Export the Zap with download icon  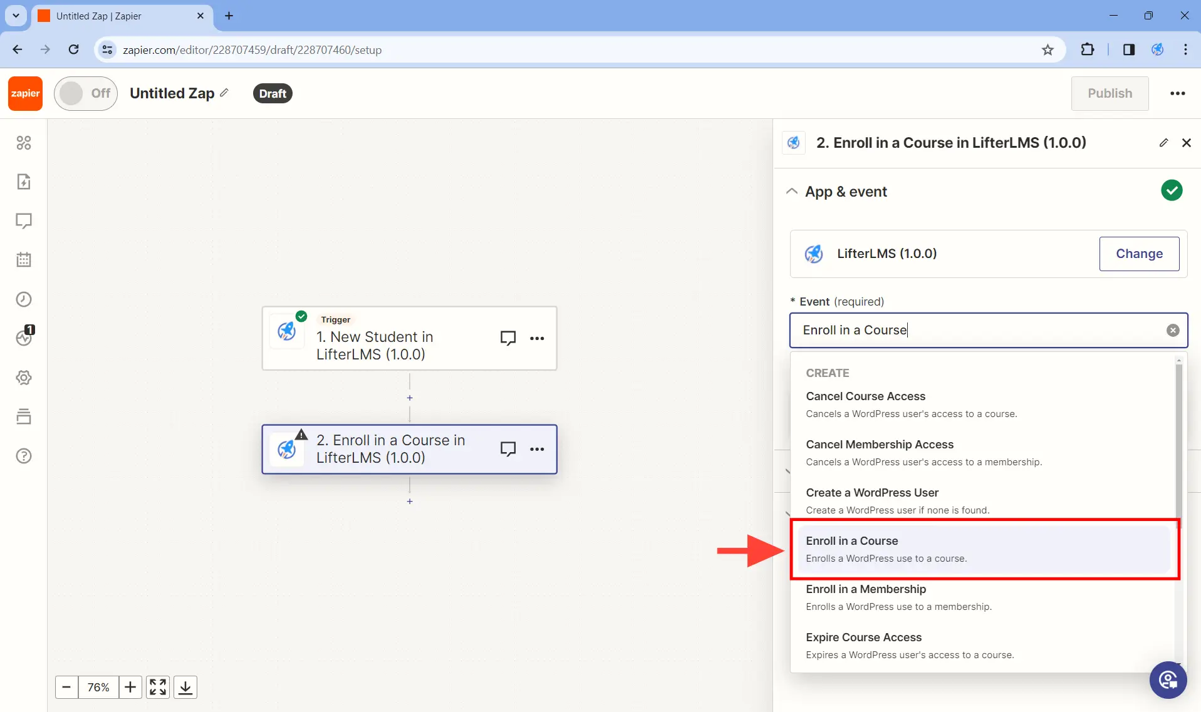click(185, 687)
